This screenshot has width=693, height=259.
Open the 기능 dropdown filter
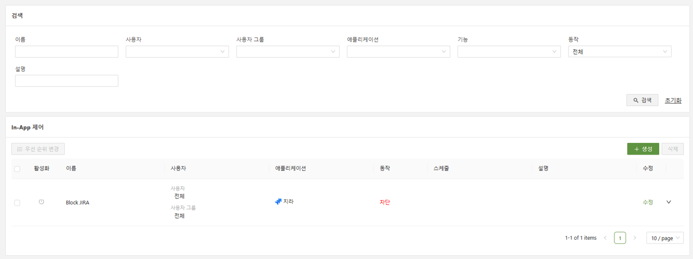click(509, 52)
